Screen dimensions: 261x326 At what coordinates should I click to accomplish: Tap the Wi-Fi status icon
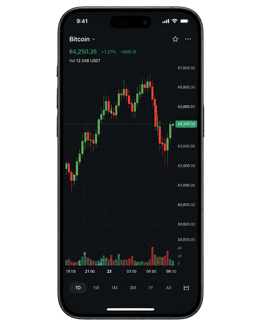[x=175, y=21]
